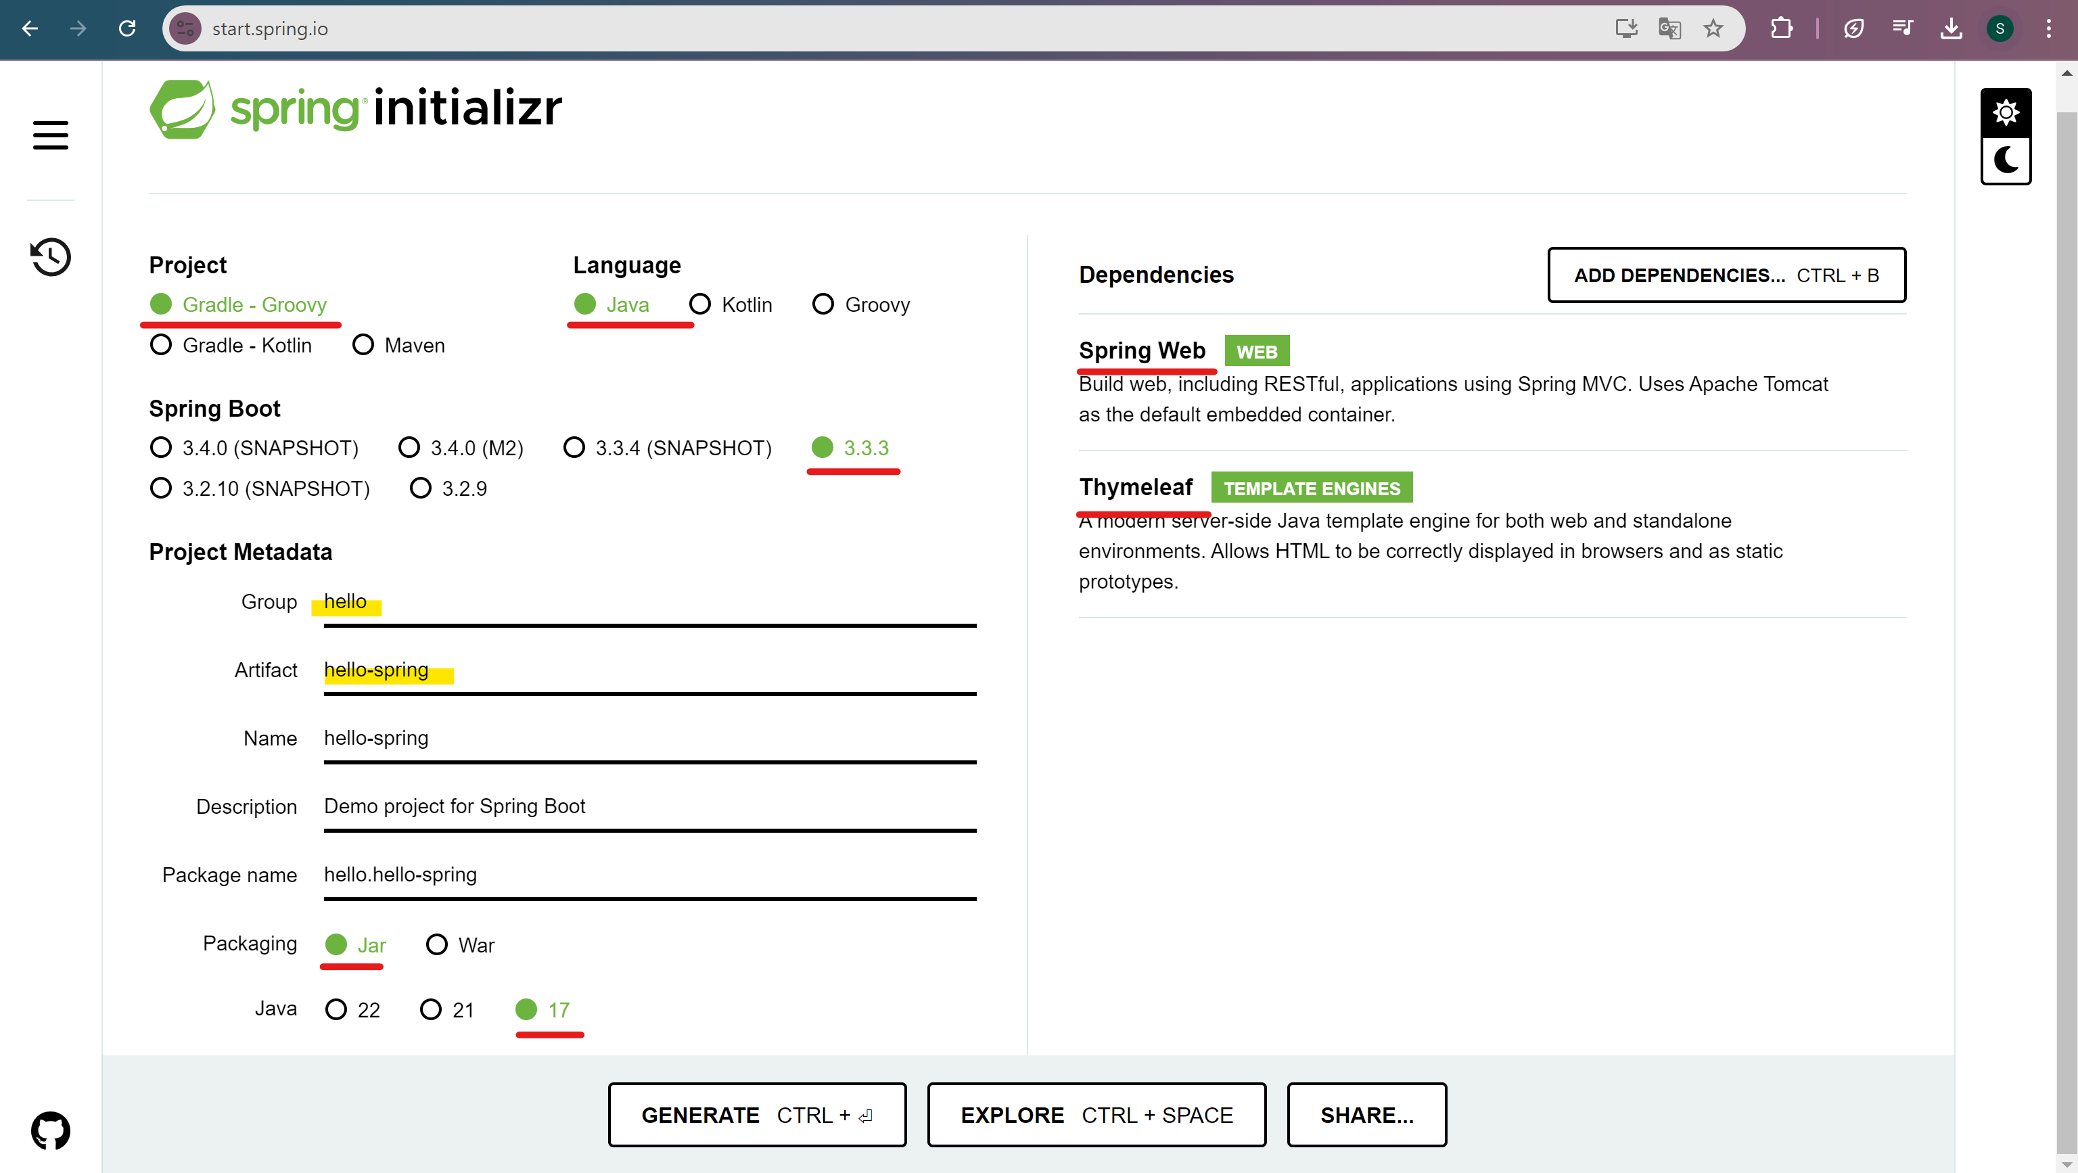
Task: Click the Spring Web dependency
Action: 1141,351
